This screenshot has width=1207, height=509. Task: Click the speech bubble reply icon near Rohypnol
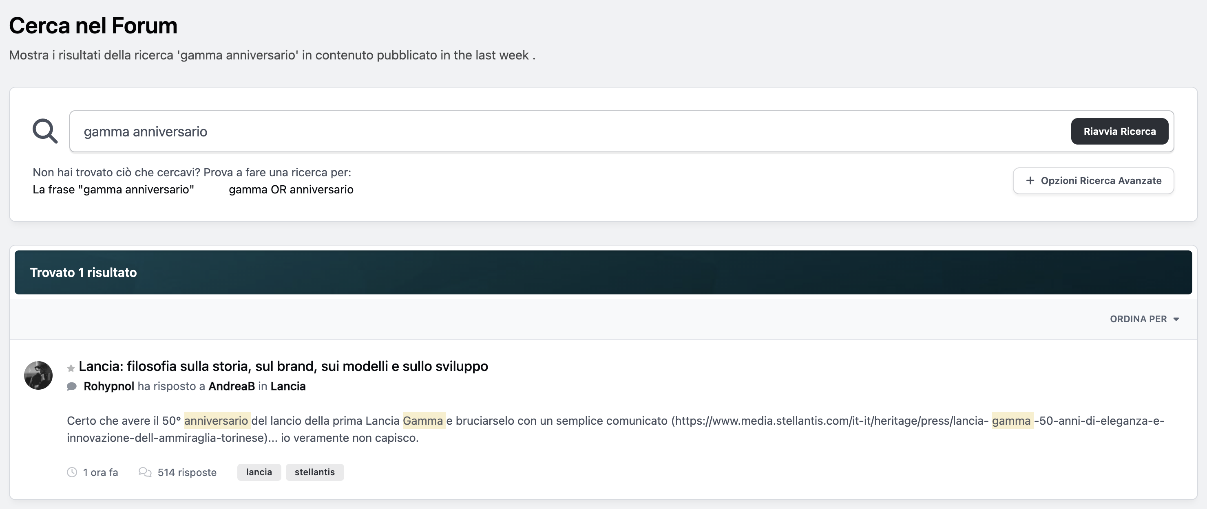point(72,386)
